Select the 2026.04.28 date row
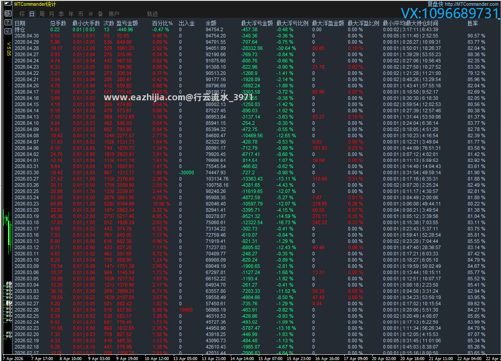 pyautogui.click(x=27, y=48)
